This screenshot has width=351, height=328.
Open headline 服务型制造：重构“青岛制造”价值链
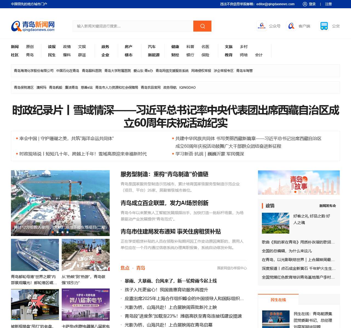165,174
